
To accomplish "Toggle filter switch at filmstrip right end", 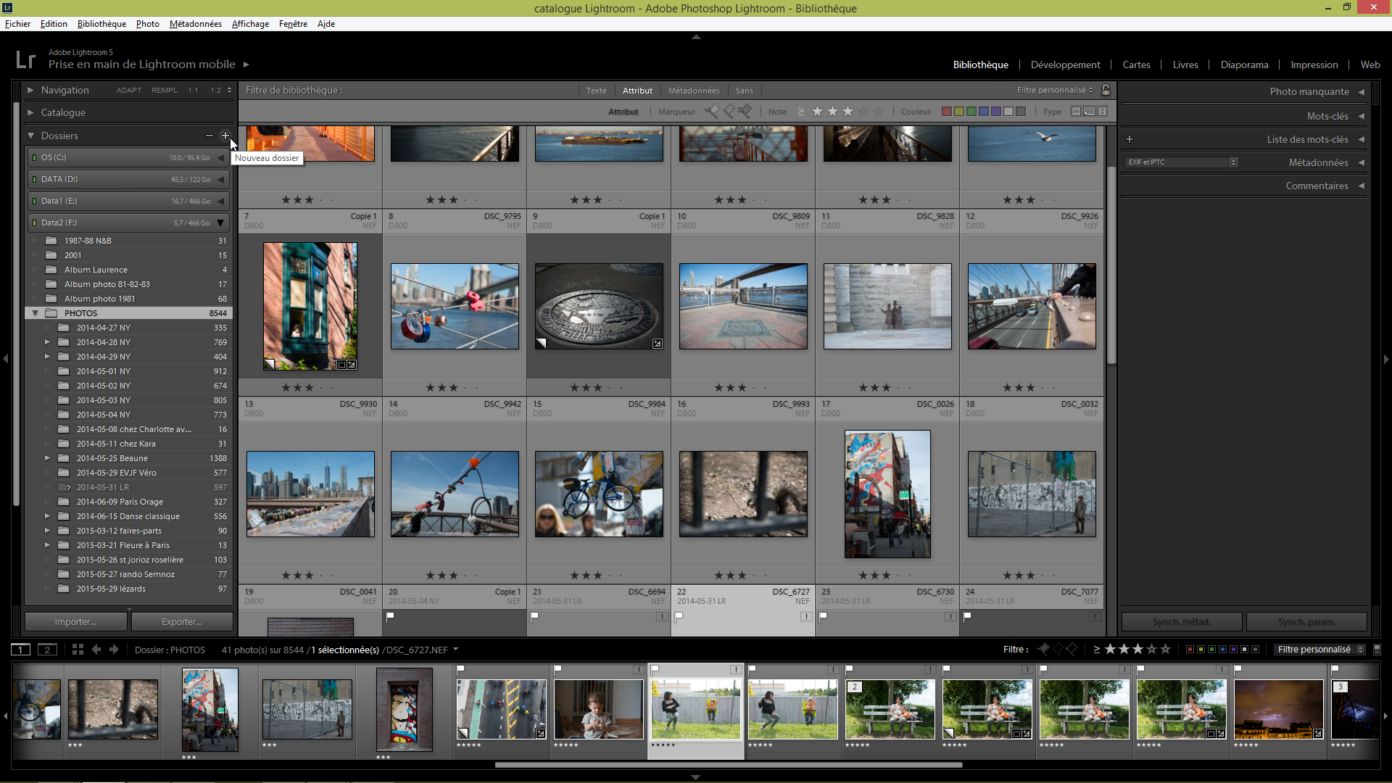I will click(x=1377, y=650).
